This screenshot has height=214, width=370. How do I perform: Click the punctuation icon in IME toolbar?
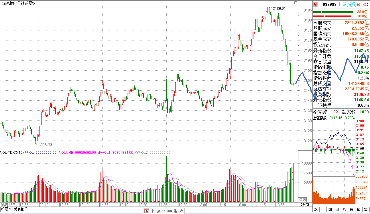(x=164, y=211)
